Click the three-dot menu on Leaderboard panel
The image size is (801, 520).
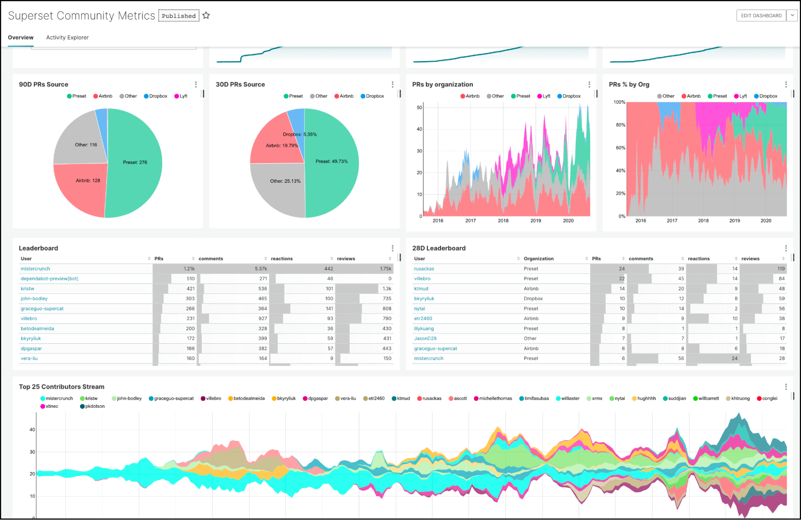(392, 248)
